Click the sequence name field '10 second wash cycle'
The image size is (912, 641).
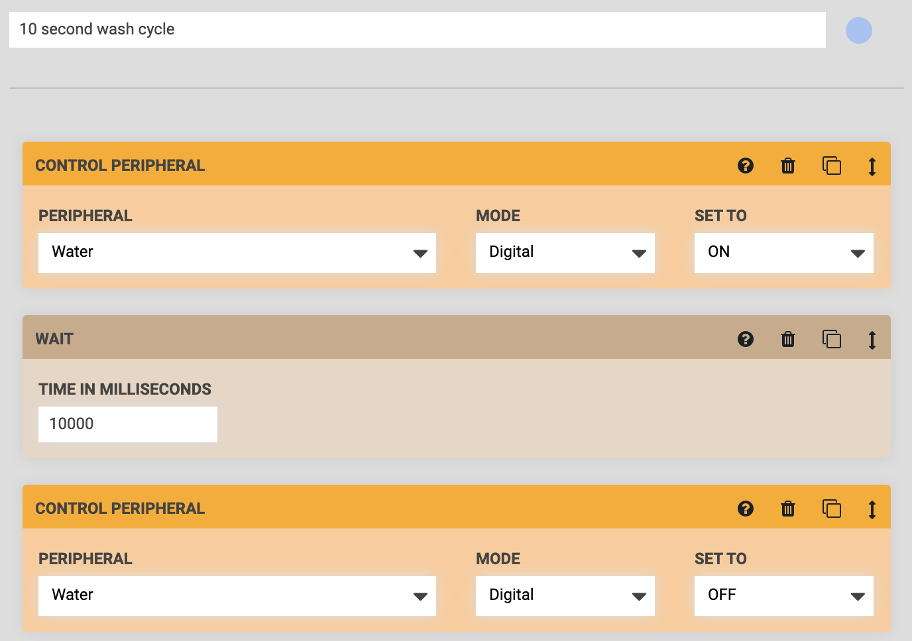tap(417, 30)
